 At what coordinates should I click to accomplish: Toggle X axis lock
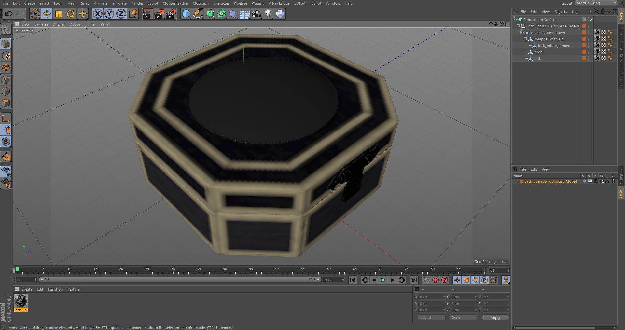[97, 14]
